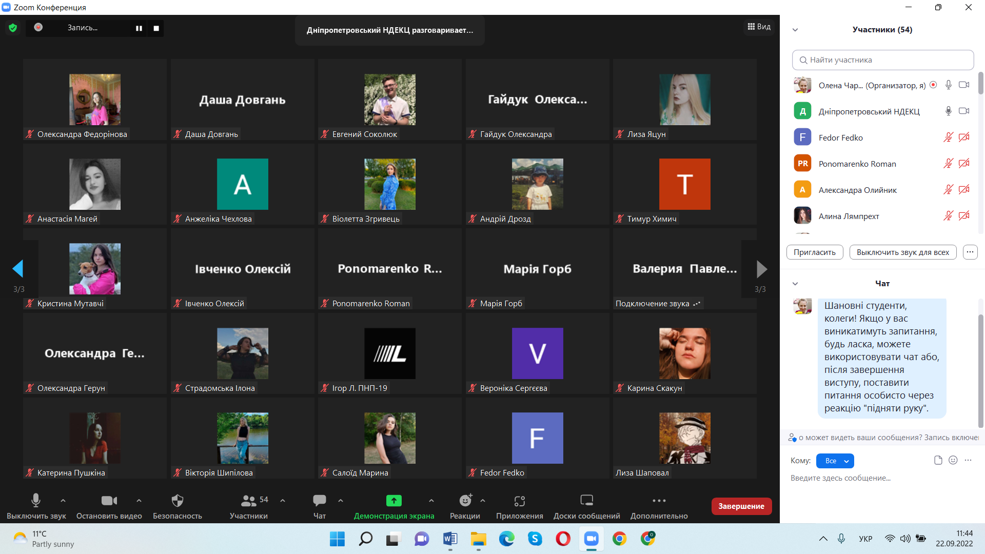The height and width of the screenshot is (554, 985).
Task: Open Windows taskbar search
Action: click(365, 539)
